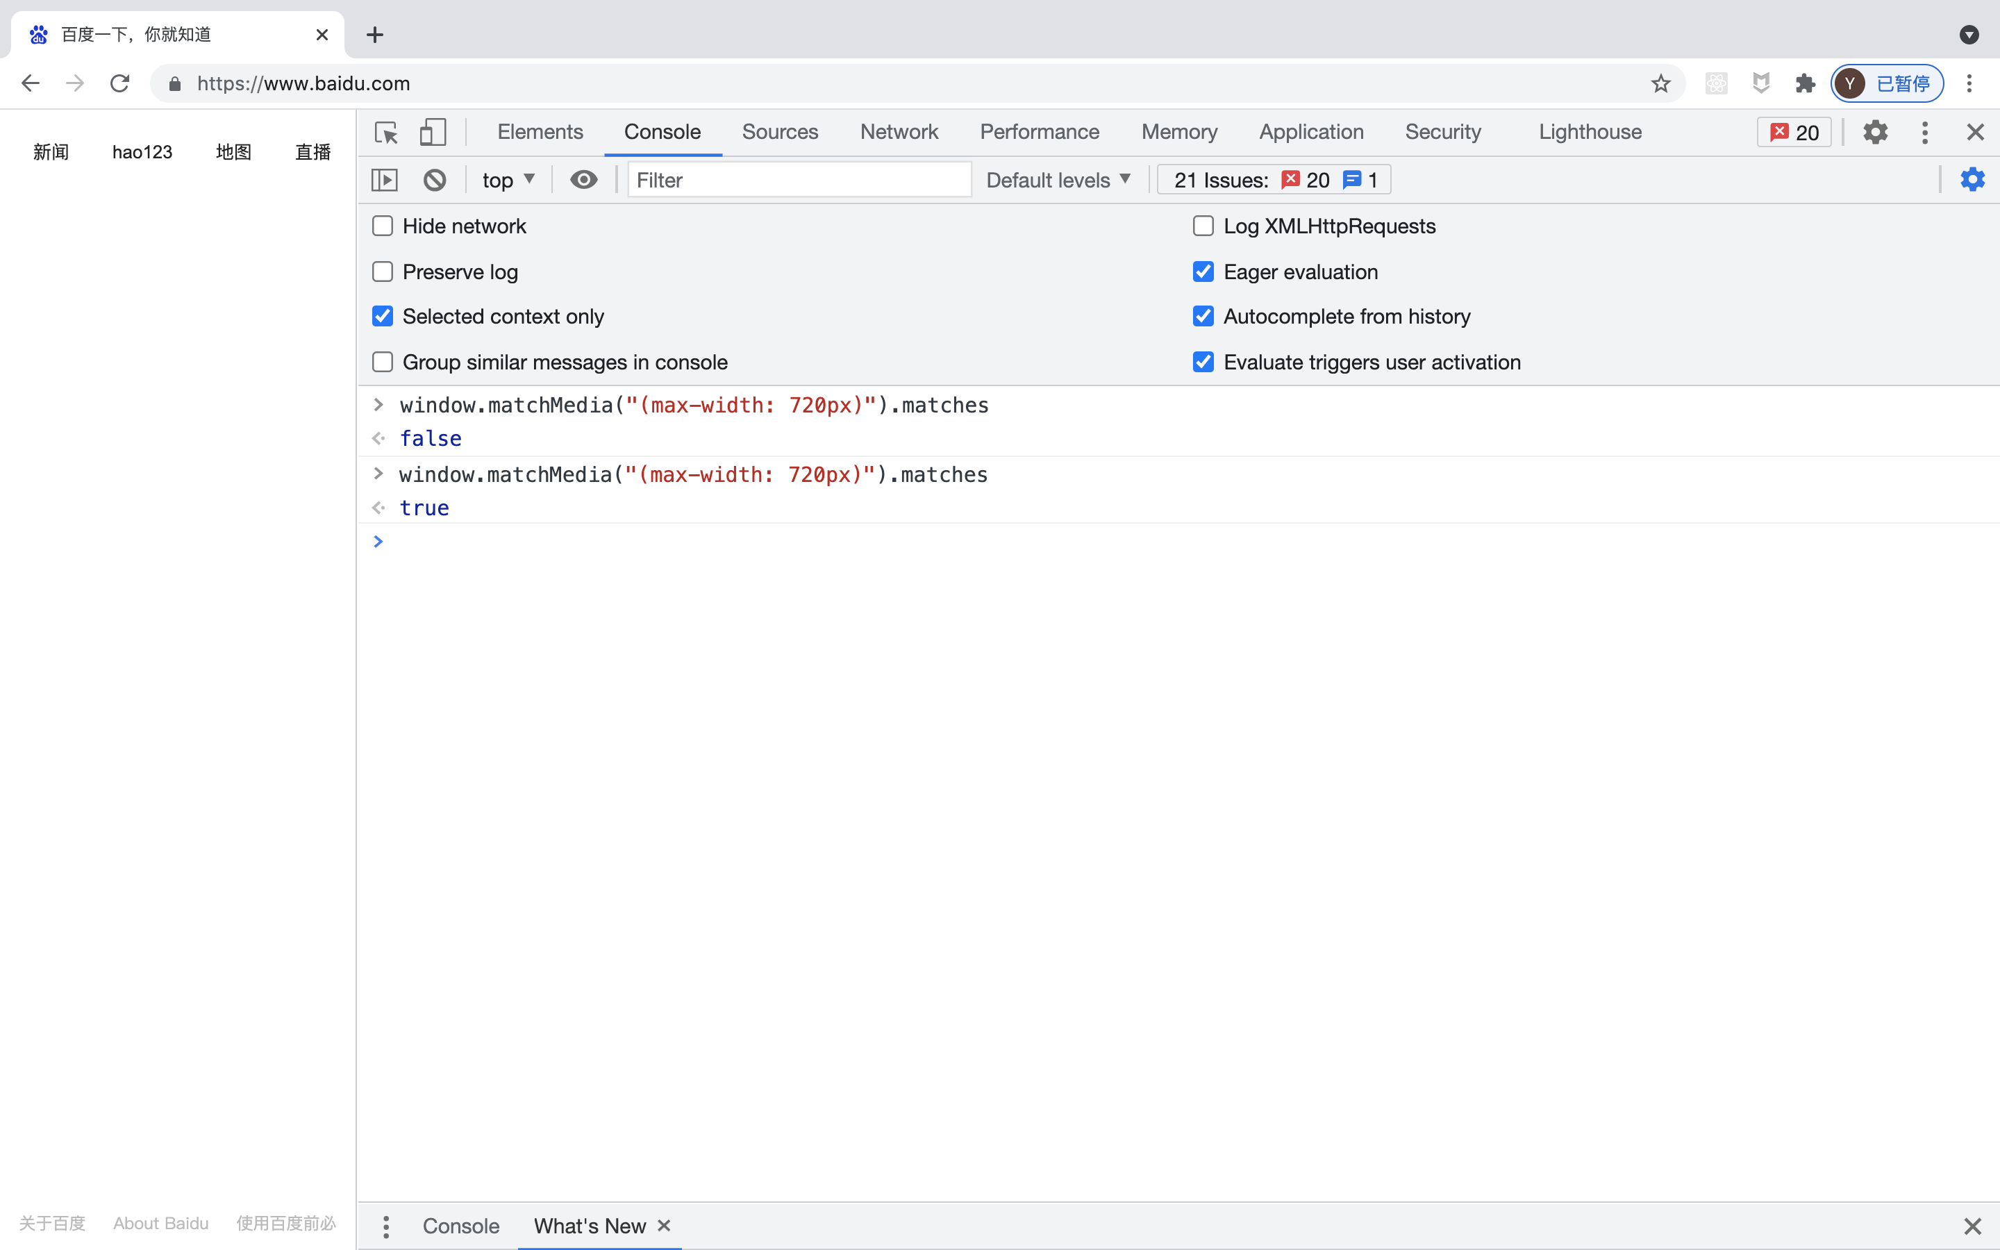Click the About Baidu footer link
Viewport: 2000px width, 1250px height.
click(161, 1224)
